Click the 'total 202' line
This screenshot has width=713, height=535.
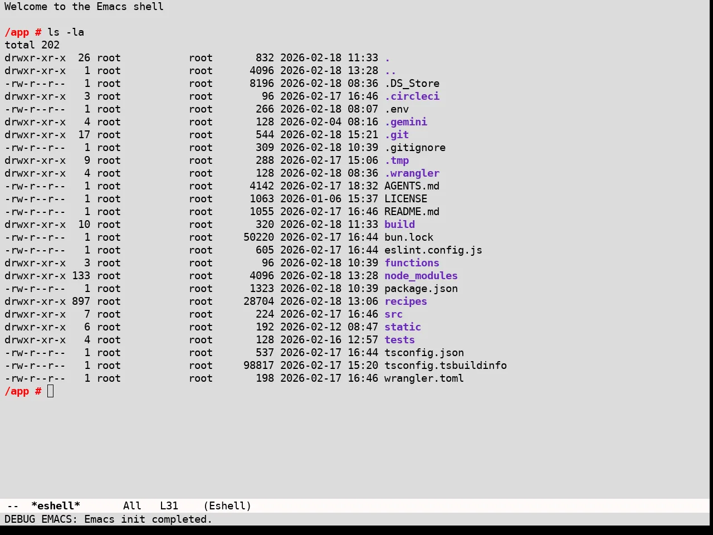click(32, 45)
